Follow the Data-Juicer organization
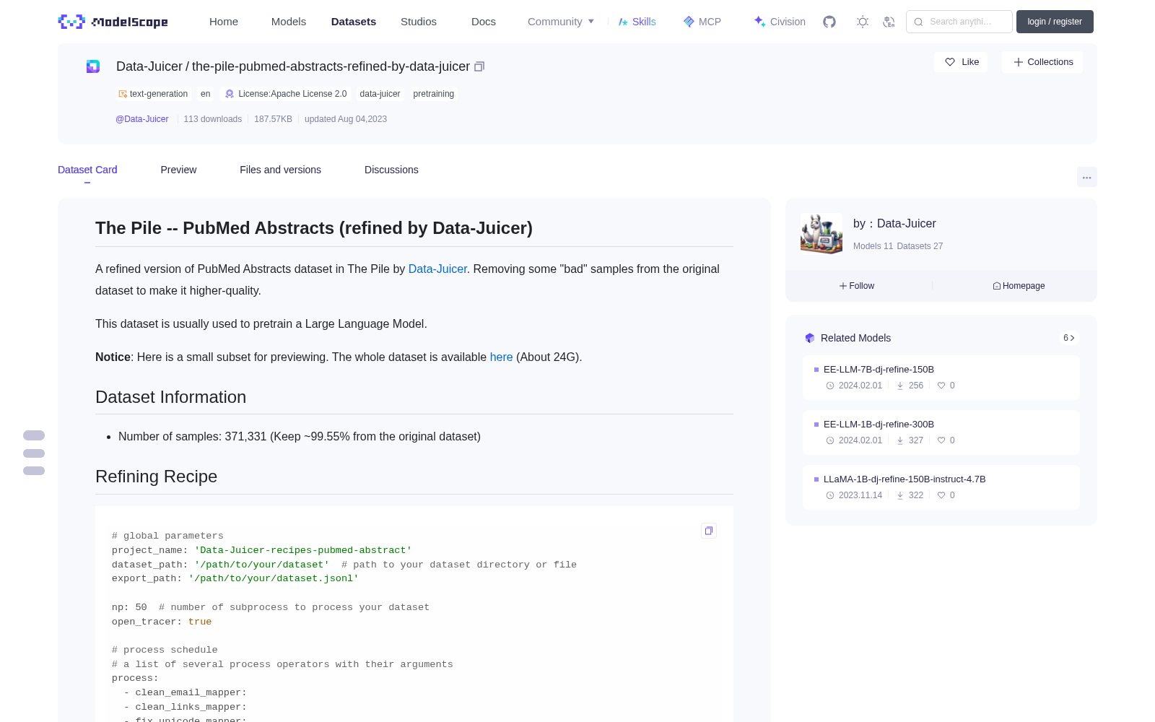The width and height of the screenshot is (1155, 722). point(857,286)
